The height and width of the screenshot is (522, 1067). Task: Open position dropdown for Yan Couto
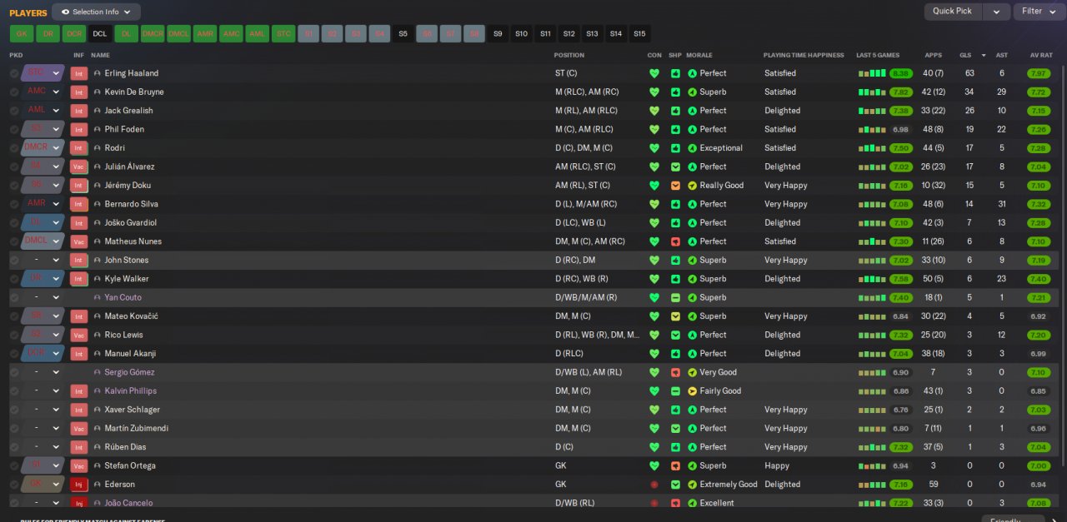[x=56, y=297]
